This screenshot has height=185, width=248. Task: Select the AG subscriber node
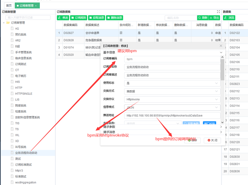click(x=17, y=29)
